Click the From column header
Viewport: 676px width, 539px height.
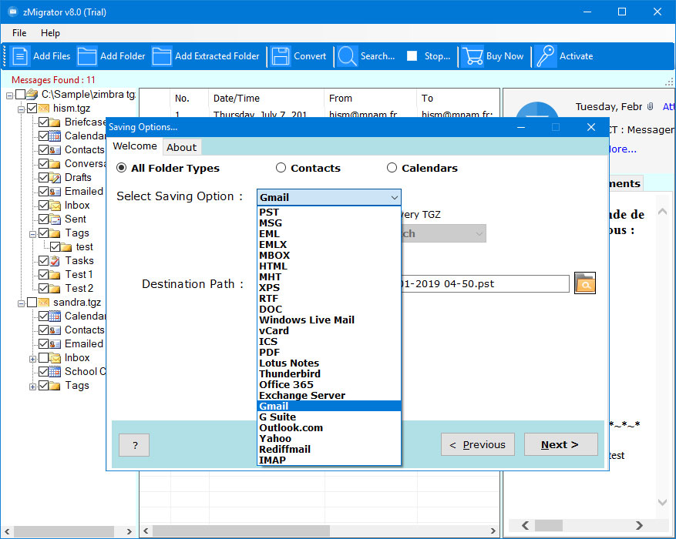pos(371,98)
